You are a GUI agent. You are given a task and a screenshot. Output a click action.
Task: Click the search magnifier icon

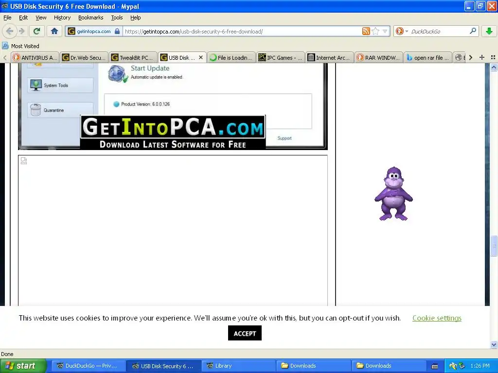(x=473, y=31)
